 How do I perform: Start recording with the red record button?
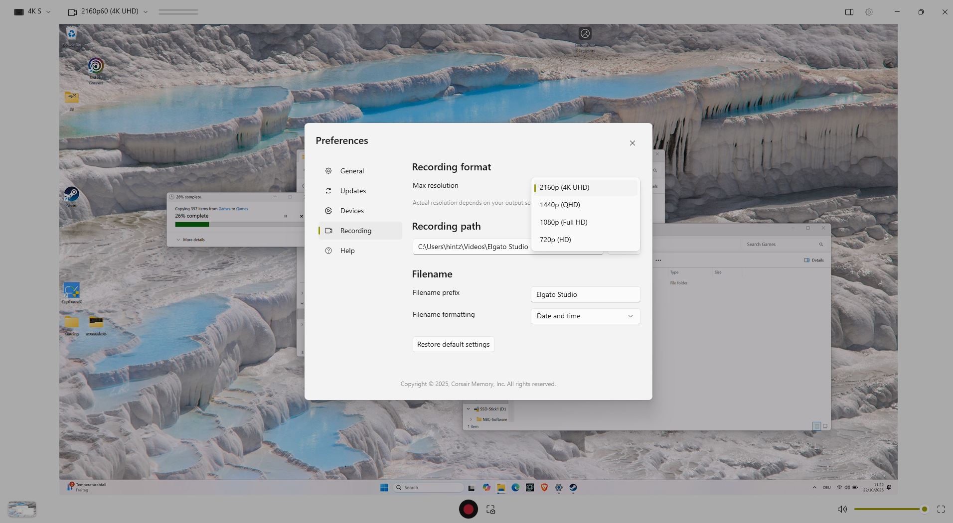coord(468,509)
